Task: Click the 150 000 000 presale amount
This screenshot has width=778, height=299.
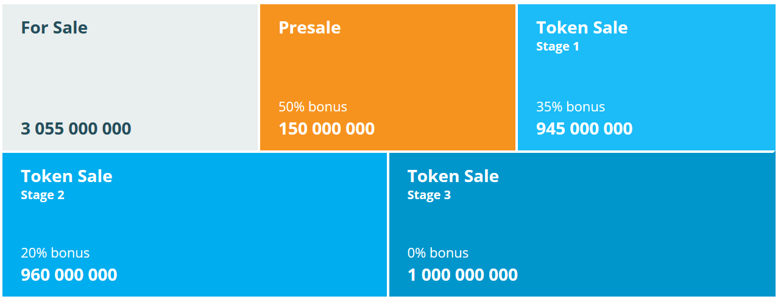Action: click(x=327, y=128)
